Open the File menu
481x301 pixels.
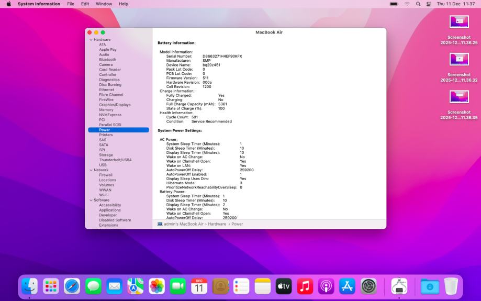coord(71,4)
